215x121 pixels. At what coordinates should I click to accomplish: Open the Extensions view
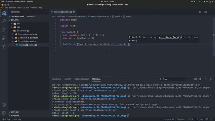tap(4, 46)
